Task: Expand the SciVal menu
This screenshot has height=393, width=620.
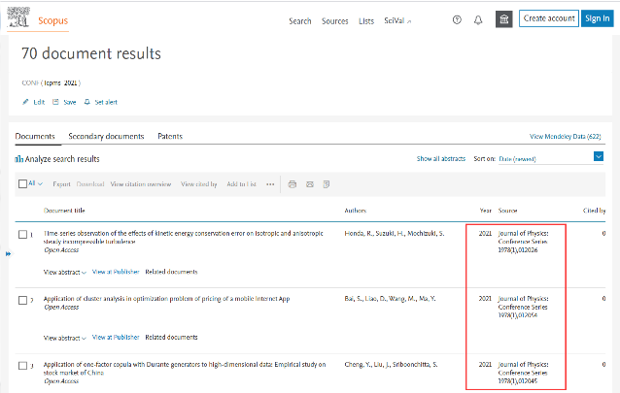Action: coord(398,20)
